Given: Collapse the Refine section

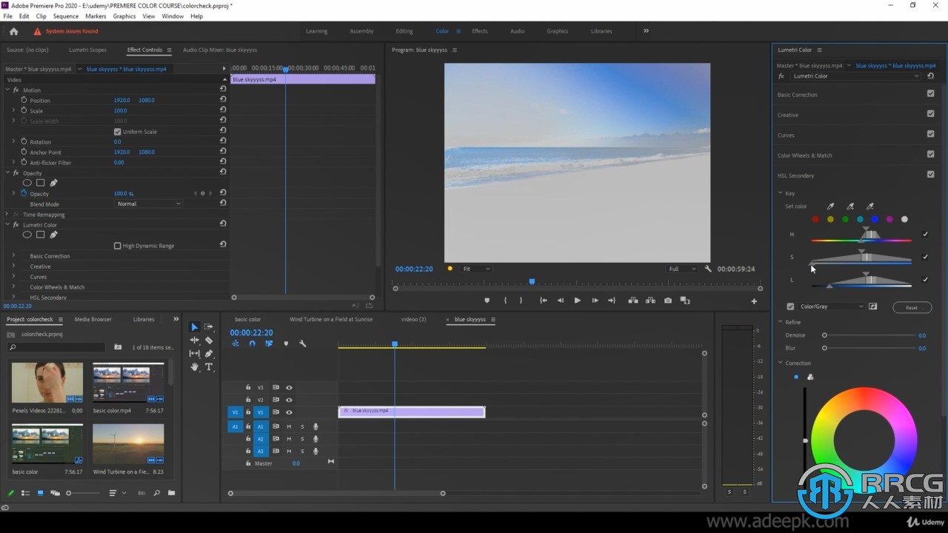Looking at the screenshot, I should 780,322.
